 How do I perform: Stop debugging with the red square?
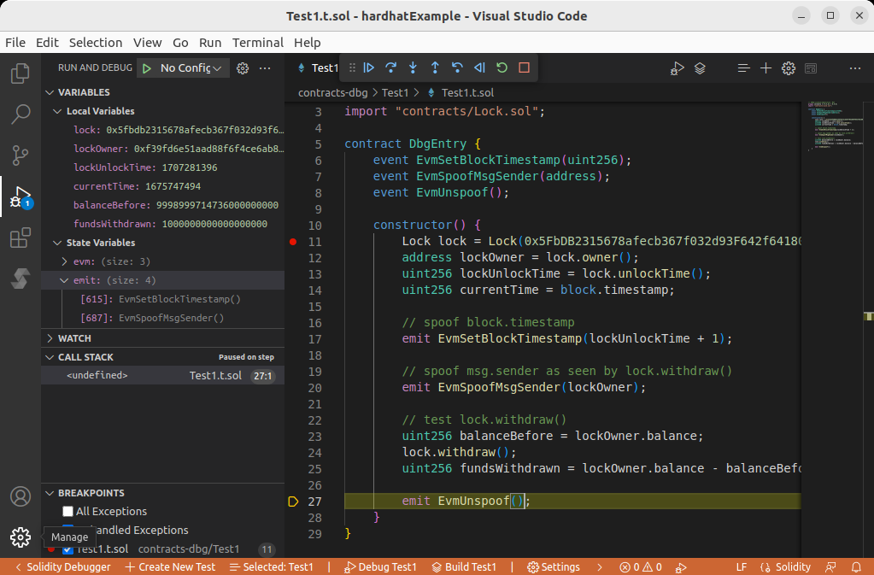coord(524,67)
